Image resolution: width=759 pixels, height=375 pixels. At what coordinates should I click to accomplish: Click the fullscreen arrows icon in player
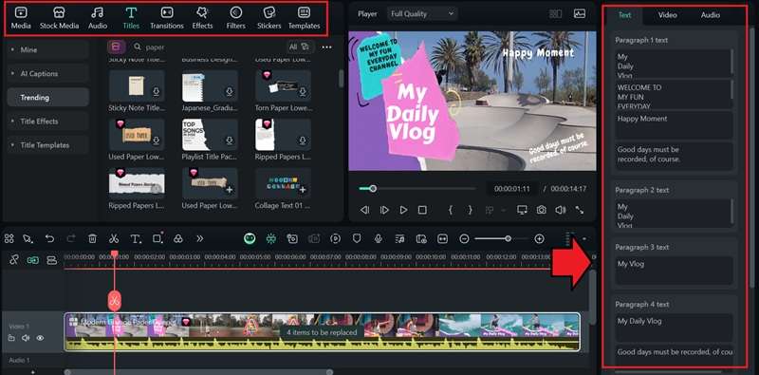click(580, 210)
